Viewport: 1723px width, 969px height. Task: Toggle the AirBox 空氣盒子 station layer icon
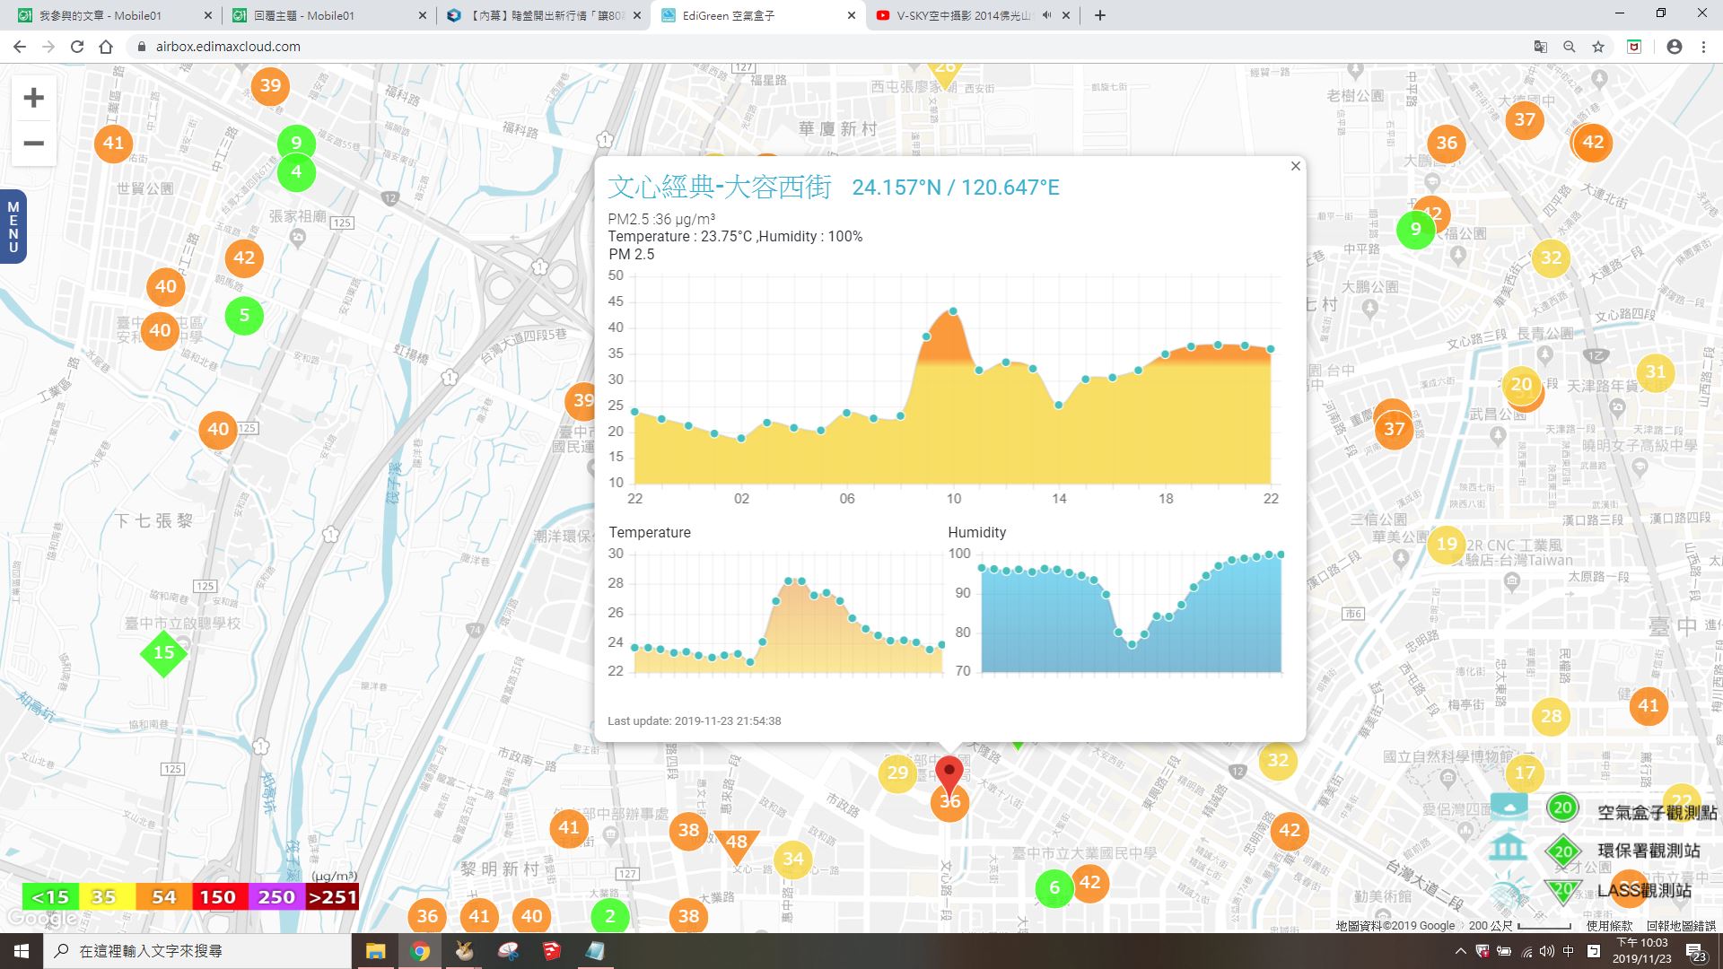(x=1509, y=806)
